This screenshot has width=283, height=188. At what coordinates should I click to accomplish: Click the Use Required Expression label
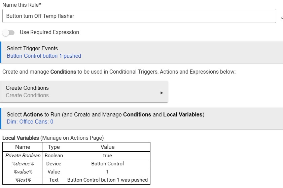point(49,32)
